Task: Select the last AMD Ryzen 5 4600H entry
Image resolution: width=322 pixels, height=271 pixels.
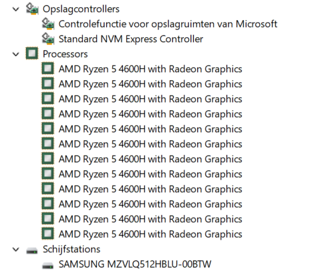Action: [x=150, y=234]
